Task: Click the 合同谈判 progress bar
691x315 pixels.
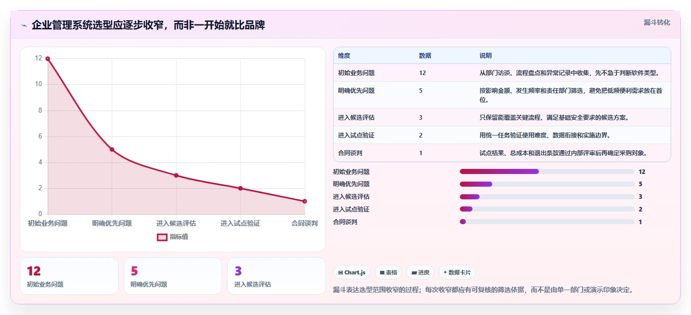Action: click(547, 222)
